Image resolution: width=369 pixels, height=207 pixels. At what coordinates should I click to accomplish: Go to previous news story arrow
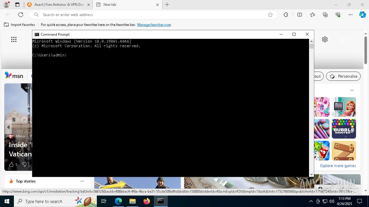coord(8,127)
